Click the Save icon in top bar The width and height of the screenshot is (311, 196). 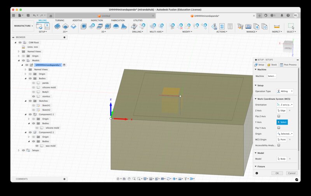28,16
